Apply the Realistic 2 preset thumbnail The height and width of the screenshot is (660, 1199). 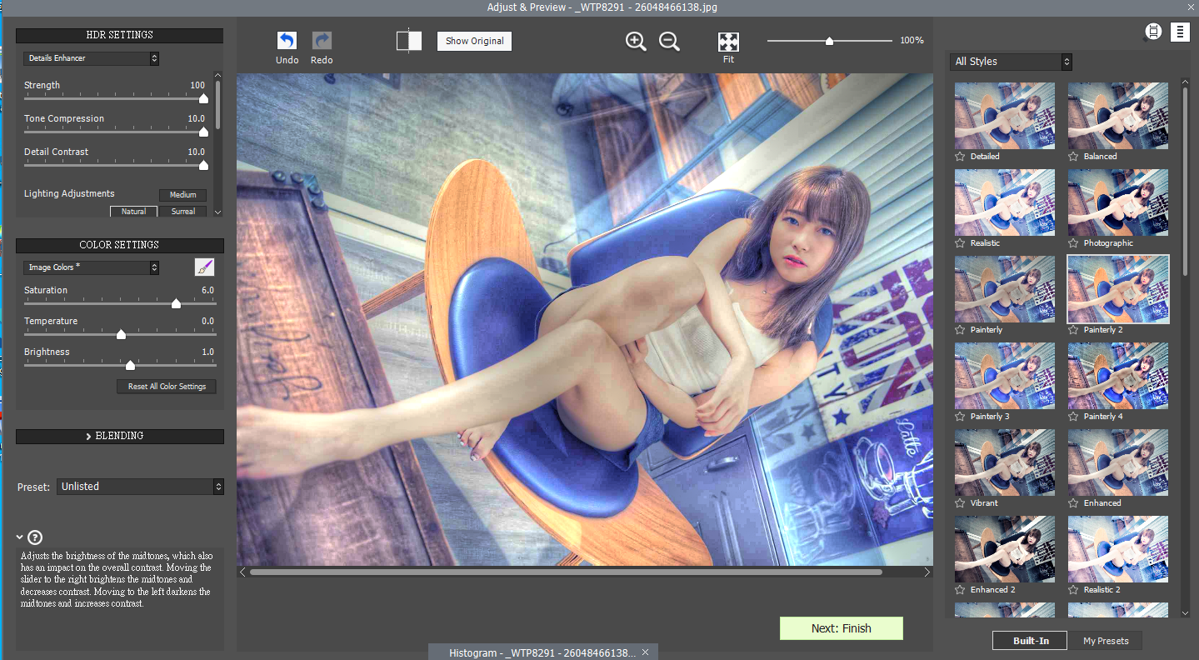click(1118, 549)
